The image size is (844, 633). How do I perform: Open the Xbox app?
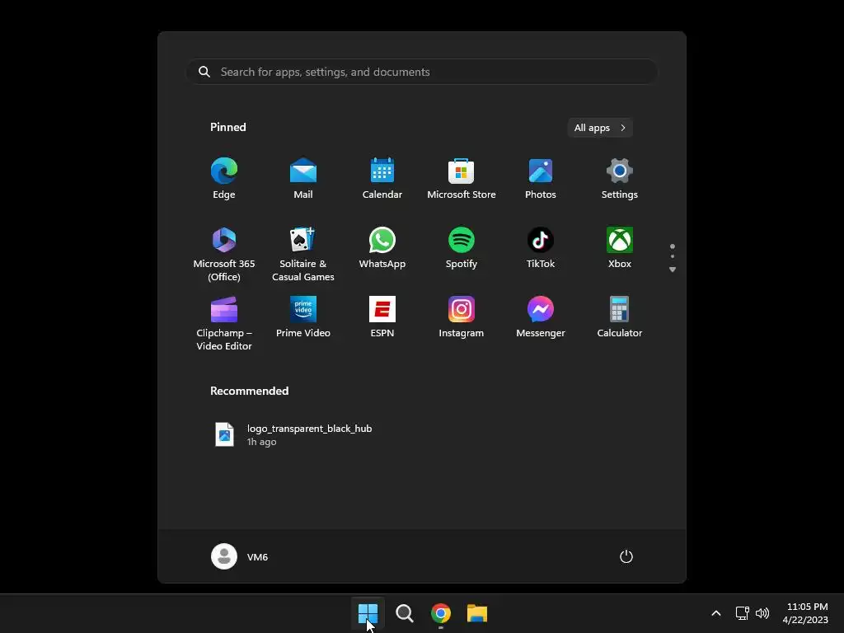620,248
